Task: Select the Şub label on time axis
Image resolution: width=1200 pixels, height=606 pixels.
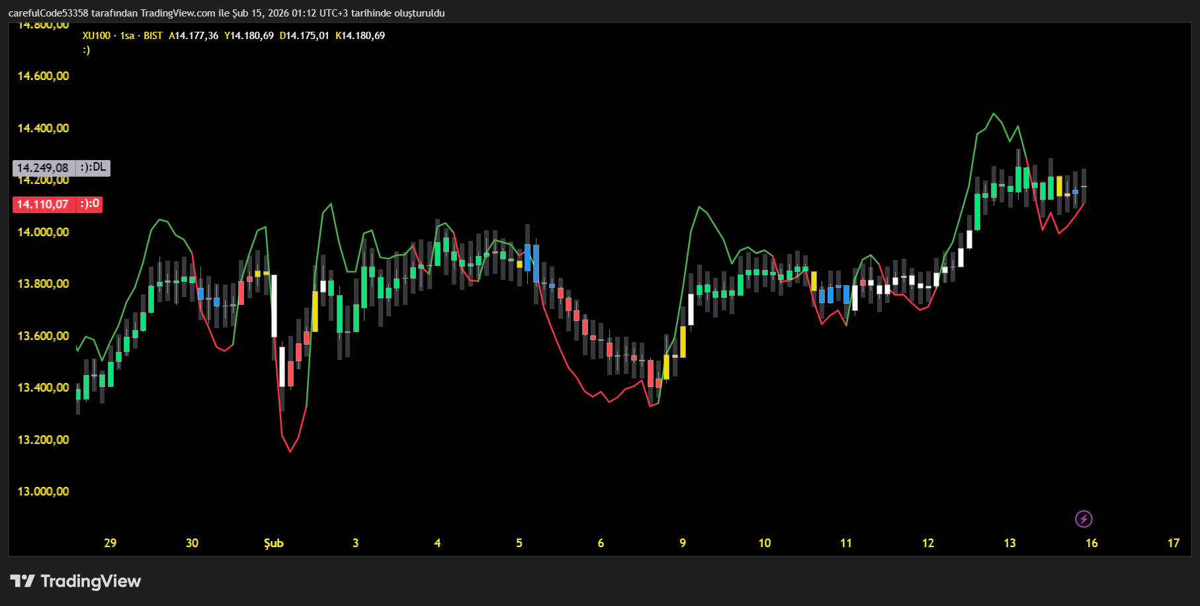Action: [273, 543]
